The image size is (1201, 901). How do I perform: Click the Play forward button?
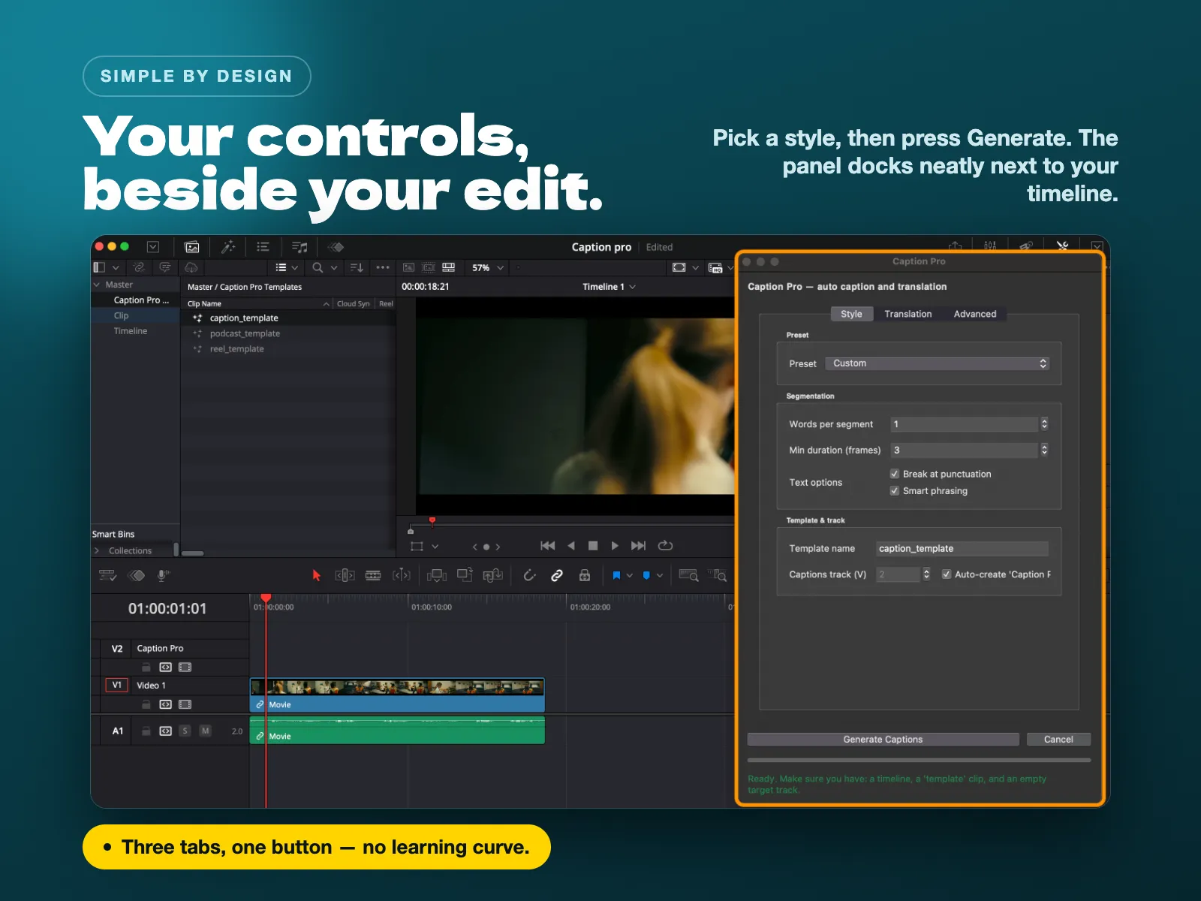point(615,546)
